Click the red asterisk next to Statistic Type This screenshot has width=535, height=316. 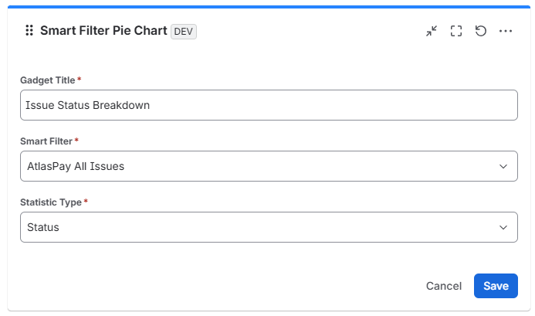tap(86, 201)
